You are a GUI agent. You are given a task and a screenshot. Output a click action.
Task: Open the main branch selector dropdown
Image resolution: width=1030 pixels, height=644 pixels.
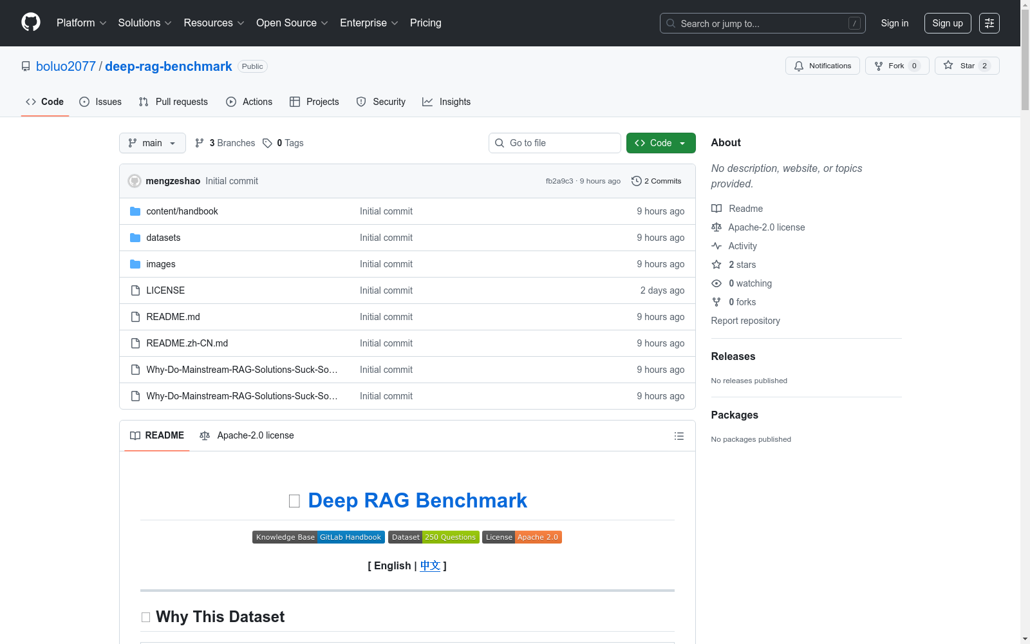click(x=153, y=143)
